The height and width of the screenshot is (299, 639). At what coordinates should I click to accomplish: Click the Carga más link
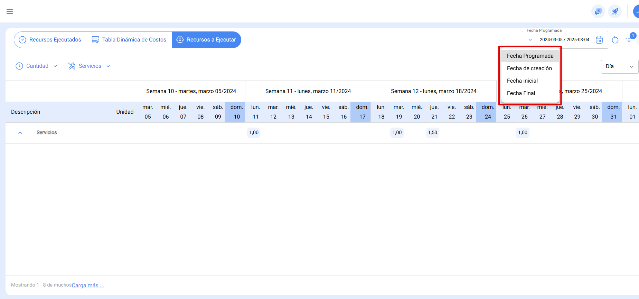pyautogui.click(x=88, y=286)
